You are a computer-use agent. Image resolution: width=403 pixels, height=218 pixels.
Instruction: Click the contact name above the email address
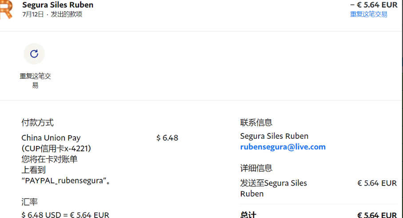[274, 136]
